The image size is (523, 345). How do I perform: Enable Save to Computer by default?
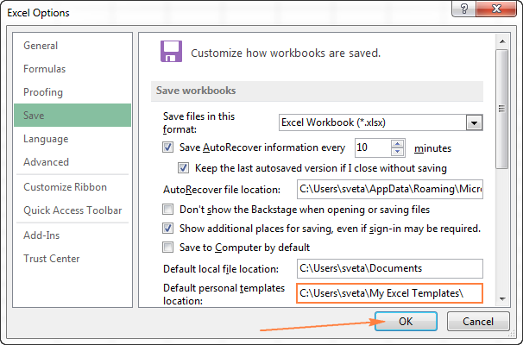(x=167, y=248)
